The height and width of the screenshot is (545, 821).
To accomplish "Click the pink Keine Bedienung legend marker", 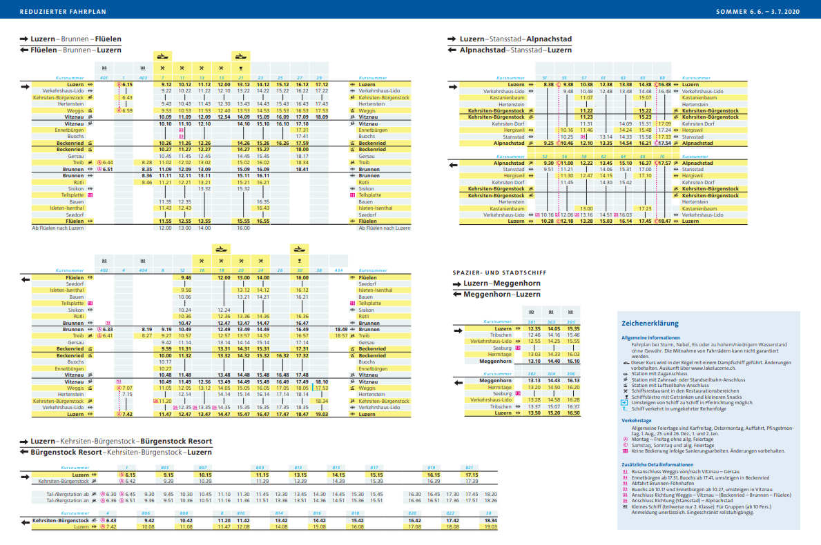I will click(626, 450).
